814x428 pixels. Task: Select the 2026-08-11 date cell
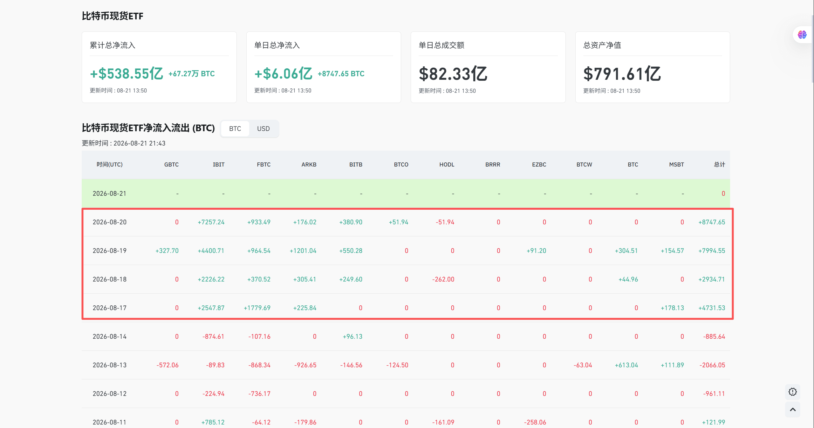pos(109,422)
